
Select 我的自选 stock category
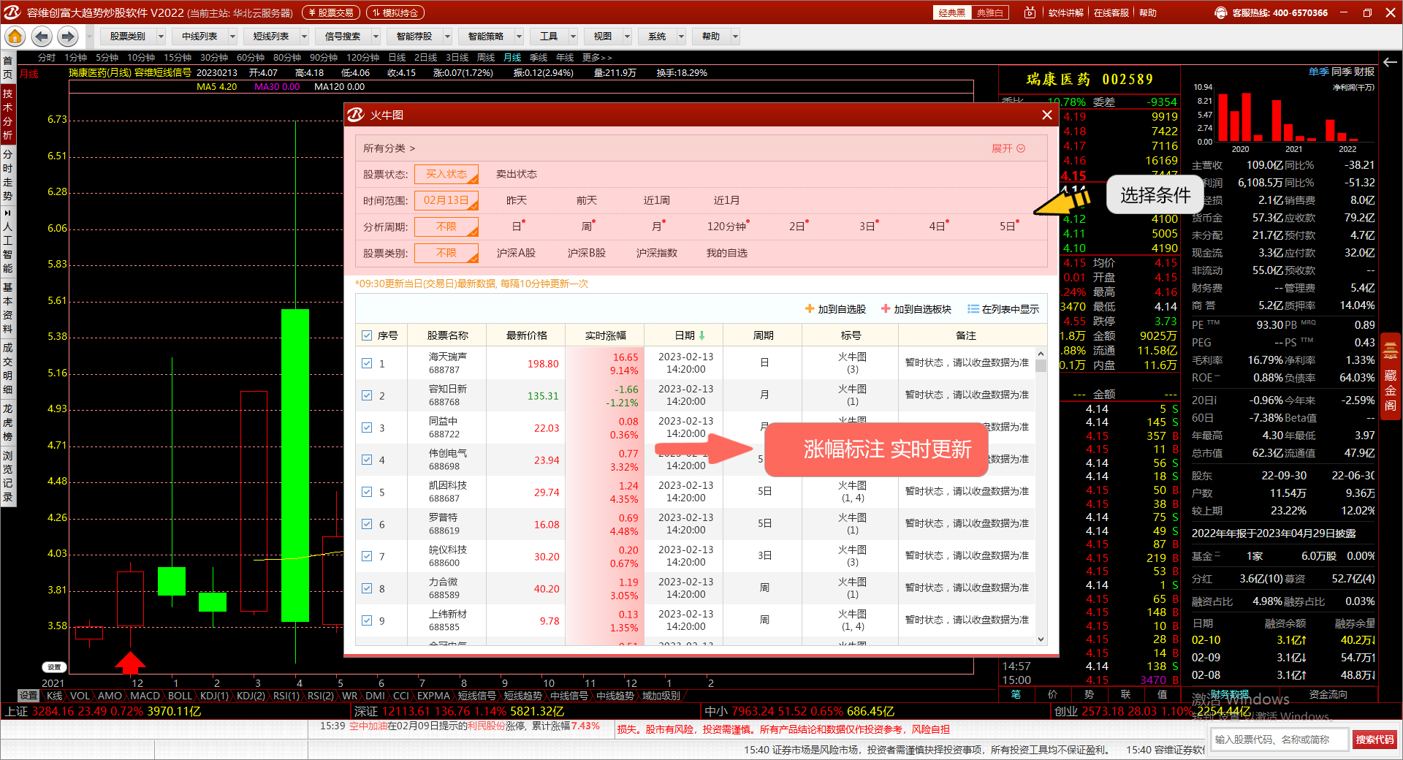[726, 253]
